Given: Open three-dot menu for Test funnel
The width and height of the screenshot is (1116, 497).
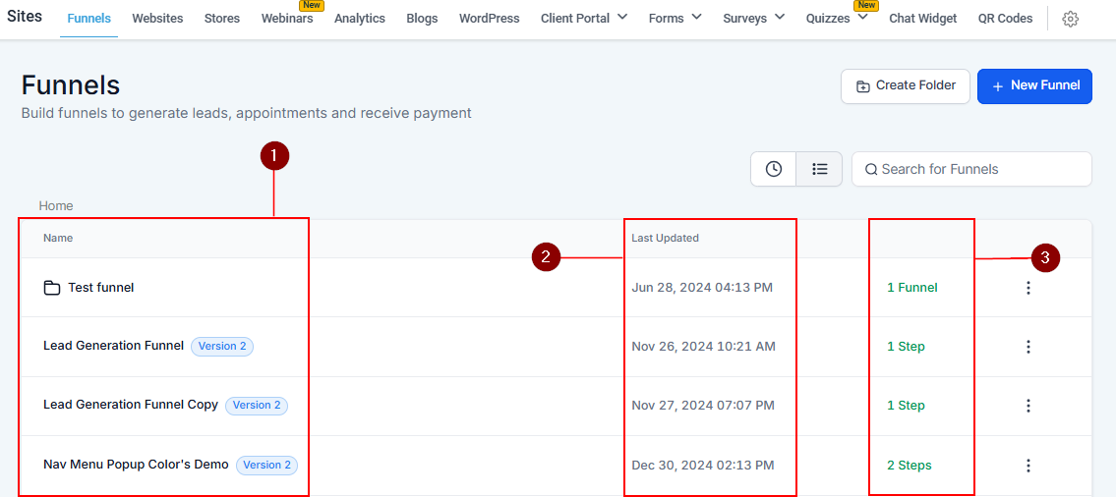Looking at the screenshot, I should (1028, 288).
